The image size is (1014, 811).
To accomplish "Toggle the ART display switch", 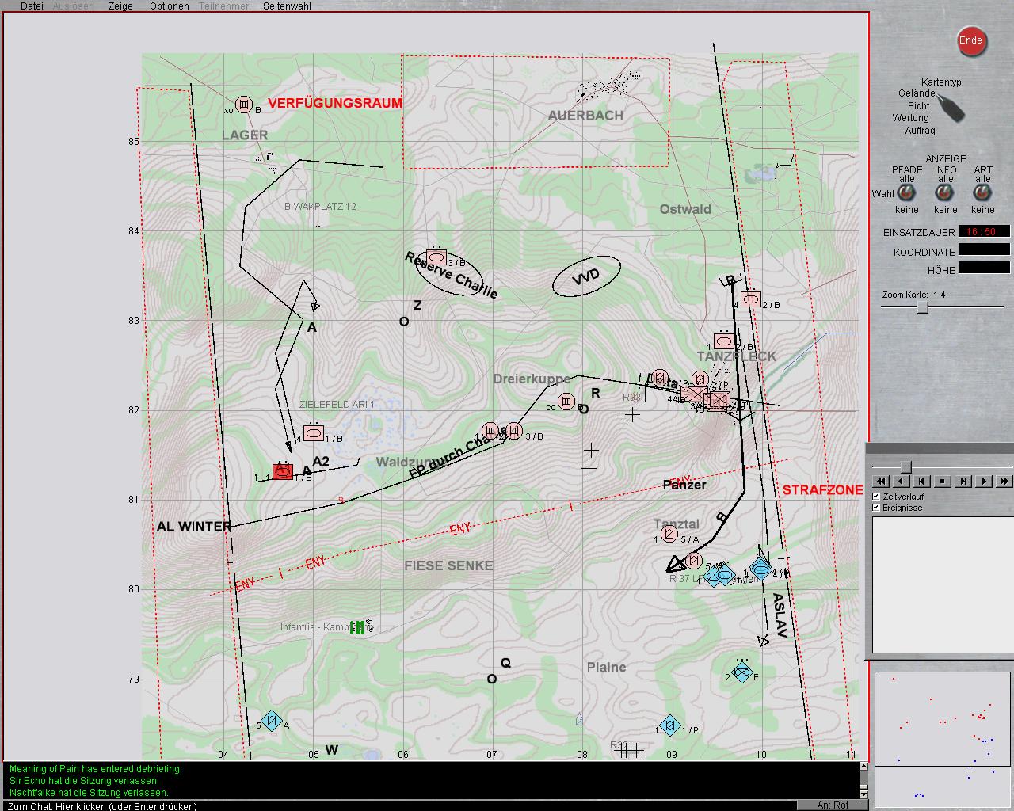I will click(983, 193).
